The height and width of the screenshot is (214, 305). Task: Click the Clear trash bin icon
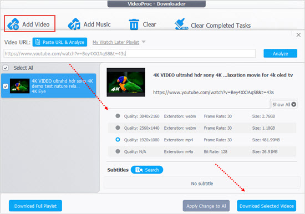pyautogui.click(x=134, y=24)
